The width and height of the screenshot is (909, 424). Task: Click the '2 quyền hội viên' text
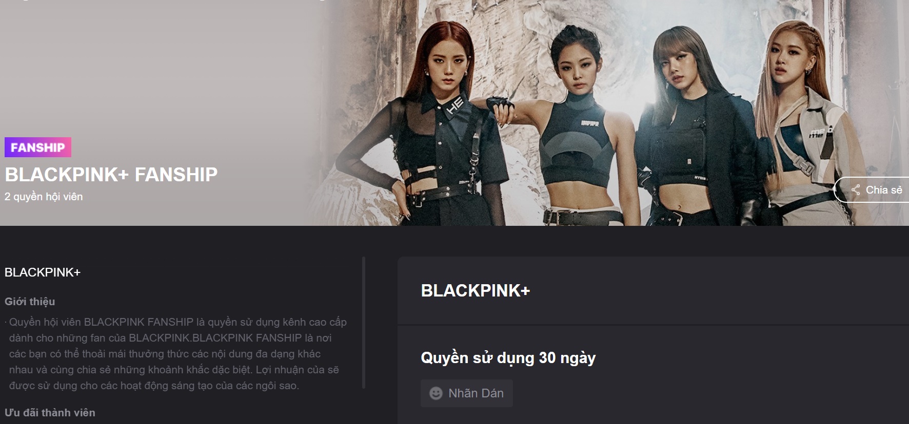tap(44, 197)
